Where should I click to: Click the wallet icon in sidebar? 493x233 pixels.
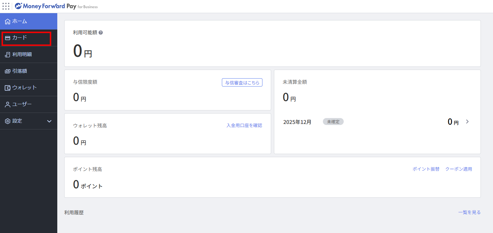pos(8,88)
